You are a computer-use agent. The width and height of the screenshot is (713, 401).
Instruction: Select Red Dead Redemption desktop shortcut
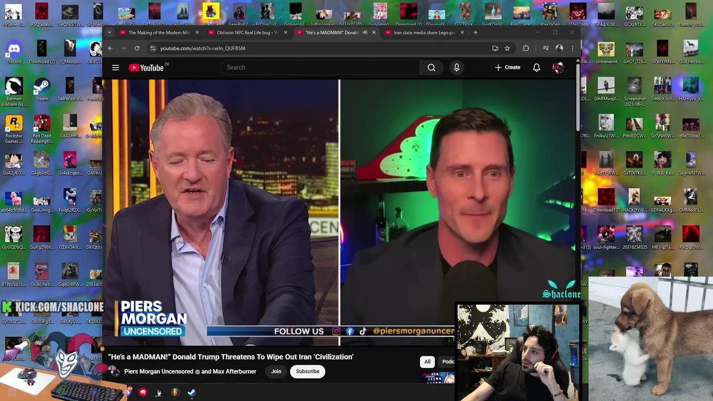[x=42, y=129]
